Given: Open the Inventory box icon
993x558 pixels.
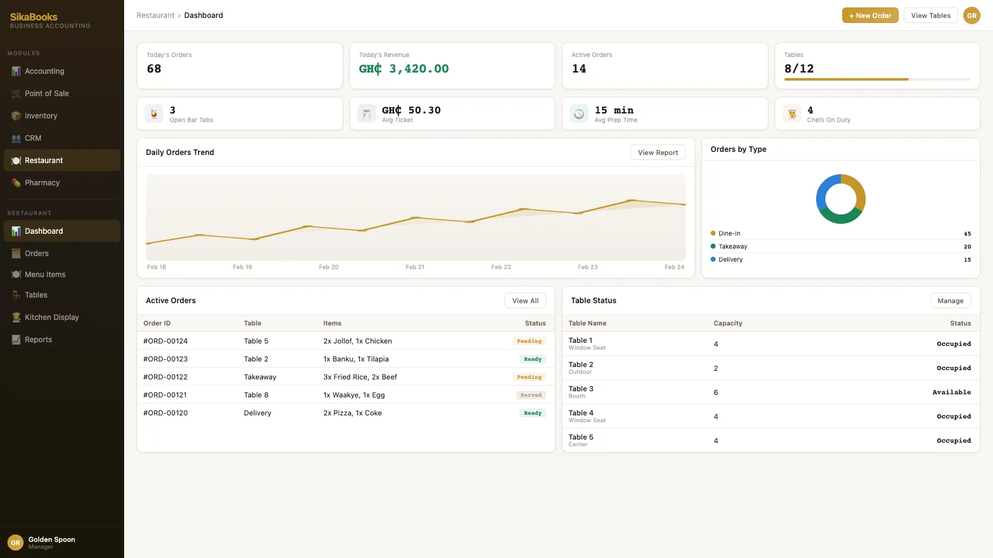Looking at the screenshot, I should click(16, 116).
